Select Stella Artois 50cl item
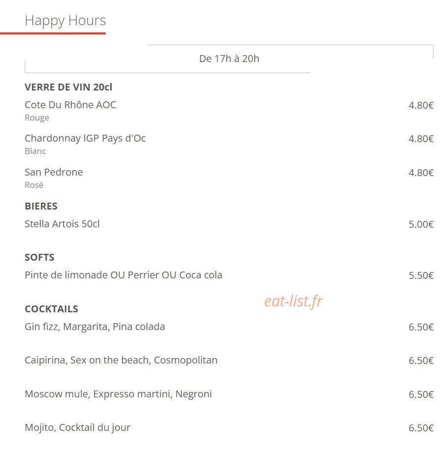This screenshot has height=452, width=446. coord(62,224)
